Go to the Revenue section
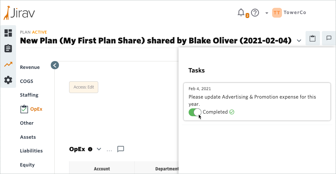 tap(30, 67)
